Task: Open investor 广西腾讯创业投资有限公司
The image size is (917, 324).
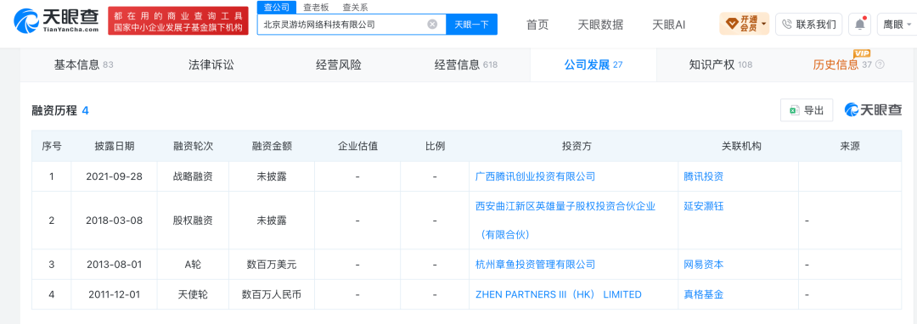Action: (x=535, y=176)
